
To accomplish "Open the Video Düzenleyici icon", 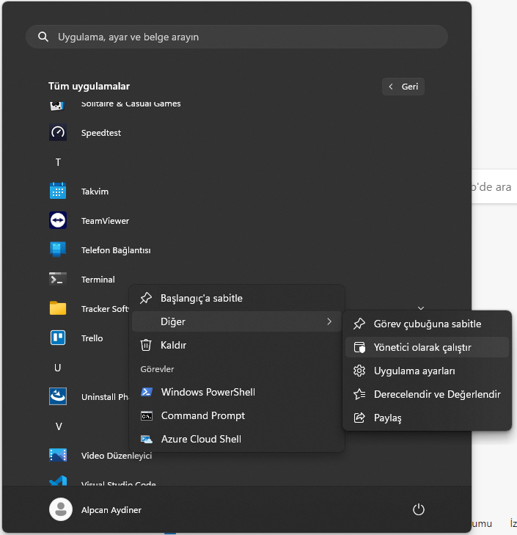I will tap(58, 455).
